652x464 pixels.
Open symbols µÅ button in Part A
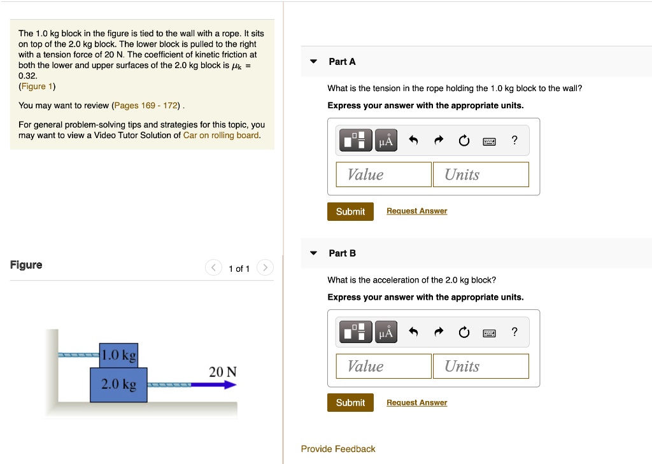(386, 140)
